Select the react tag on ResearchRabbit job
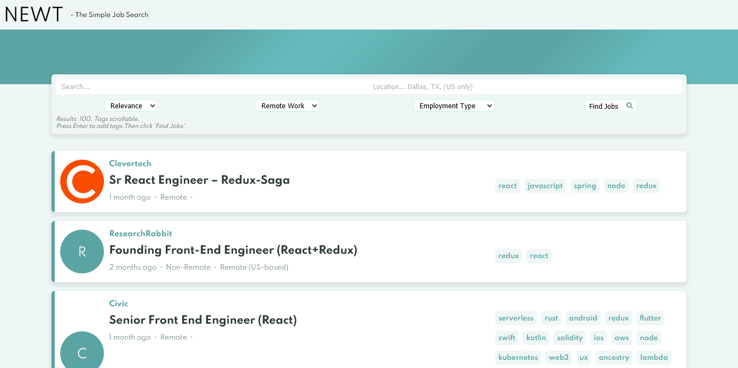Image resolution: width=738 pixels, height=368 pixels. tap(539, 256)
